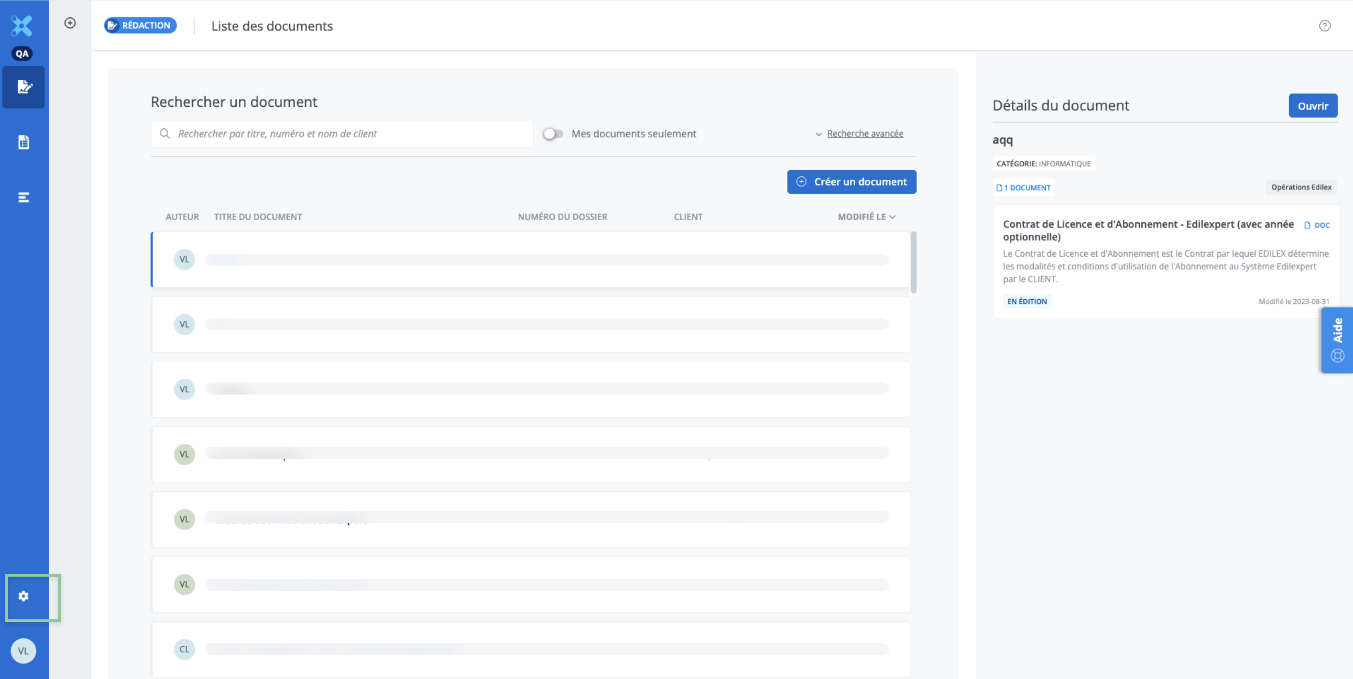Click the plus circle icon near sidebar
The image size is (1353, 679).
click(x=70, y=23)
